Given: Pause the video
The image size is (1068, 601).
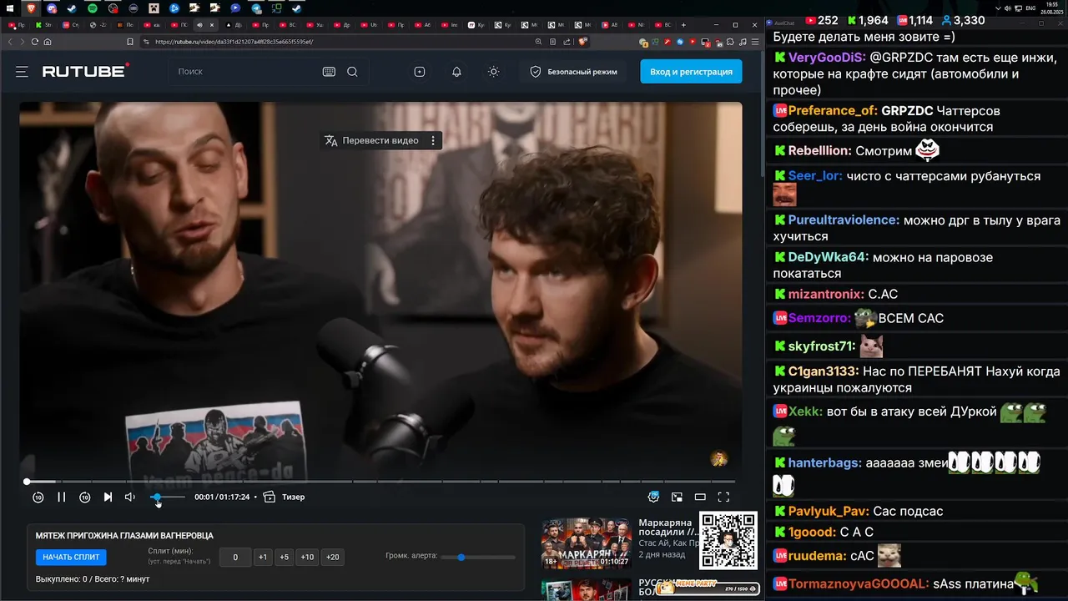Looking at the screenshot, I should (x=62, y=497).
